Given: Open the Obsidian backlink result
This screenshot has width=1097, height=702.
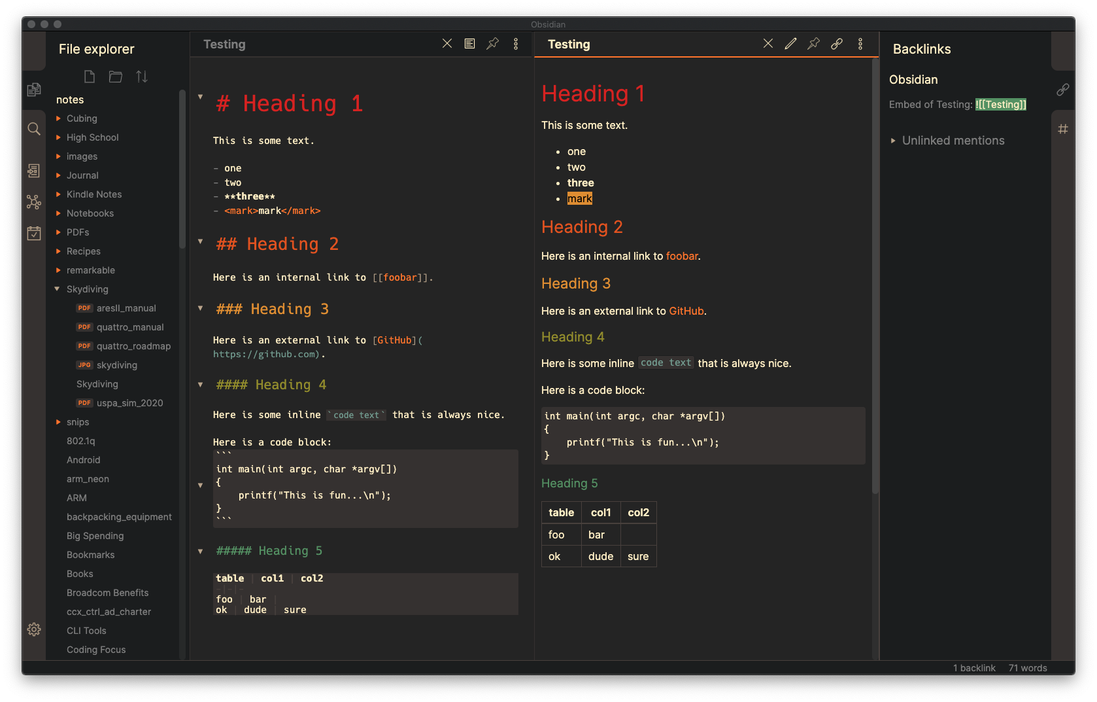Looking at the screenshot, I should pyautogui.click(x=913, y=80).
